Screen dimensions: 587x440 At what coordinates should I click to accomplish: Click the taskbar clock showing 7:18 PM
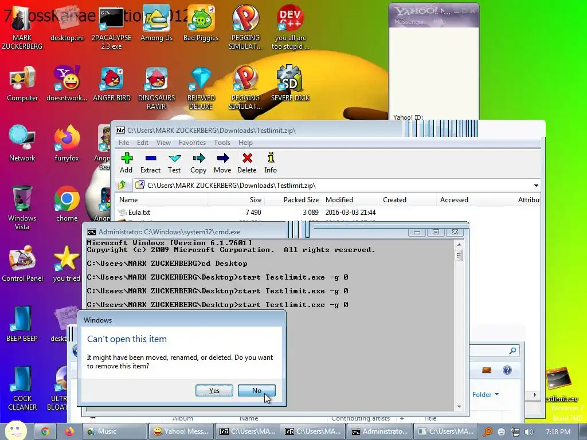(x=558, y=432)
